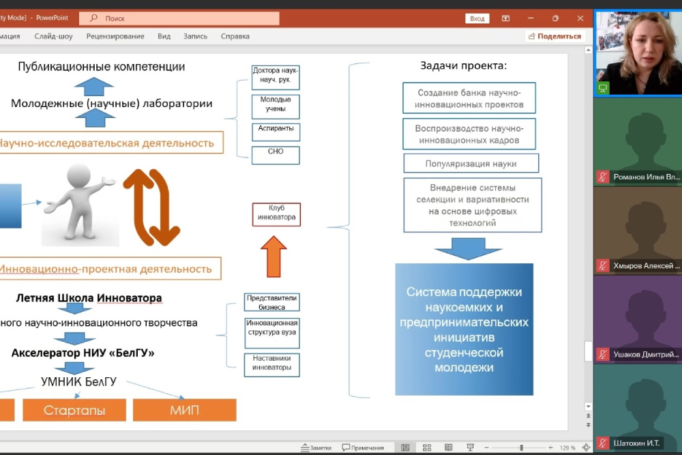The width and height of the screenshot is (682, 455).
Task: Click the zoom out minus icon
Action: (x=487, y=447)
